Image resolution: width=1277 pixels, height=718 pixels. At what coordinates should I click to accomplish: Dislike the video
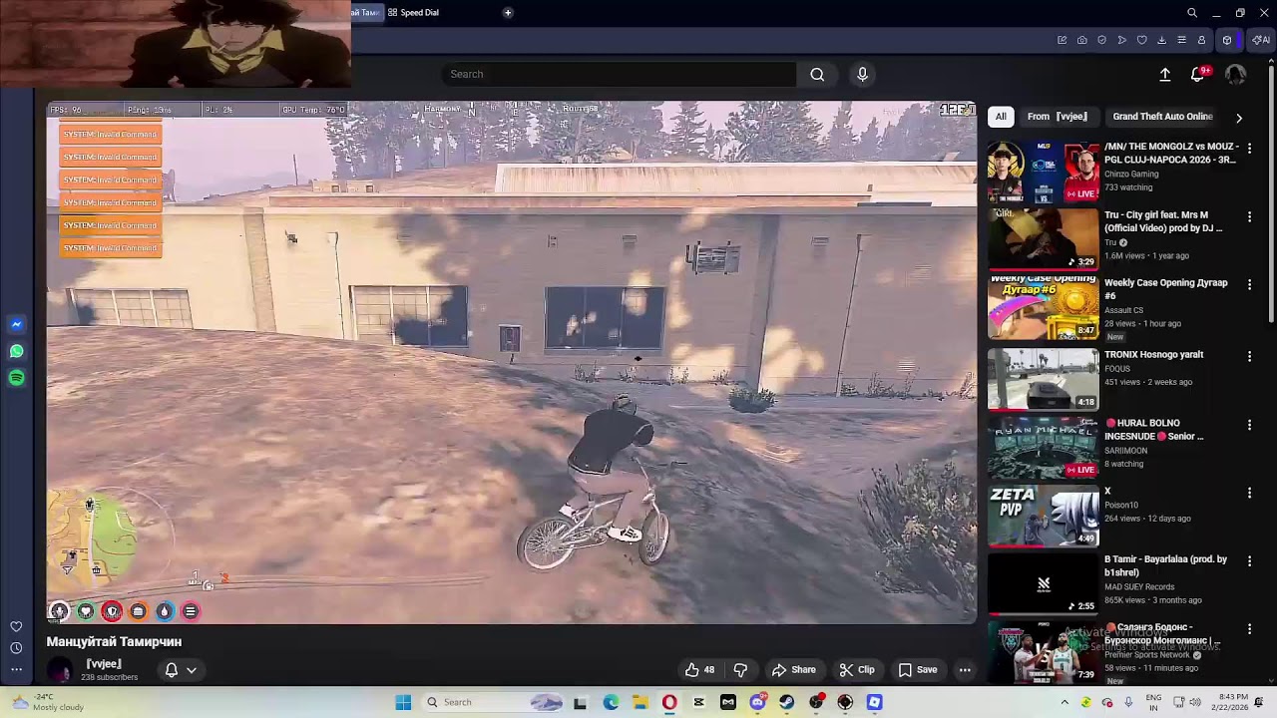pyautogui.click(x=740, y=670)
